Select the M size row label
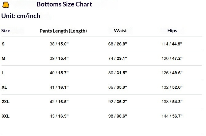 click(x=3, y=58)
